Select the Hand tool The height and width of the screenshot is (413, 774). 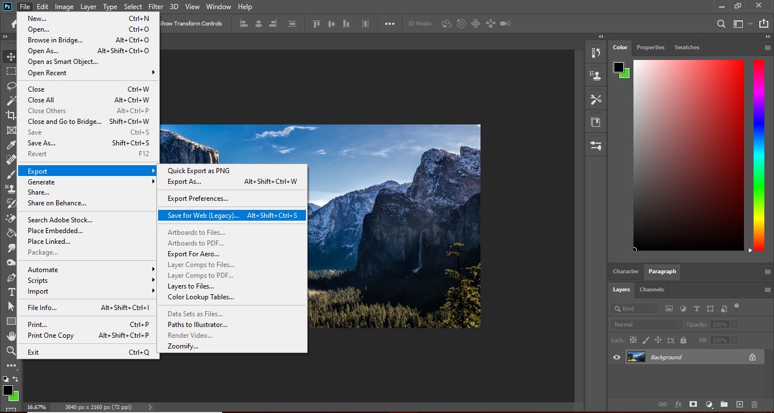tap(11, 336)
